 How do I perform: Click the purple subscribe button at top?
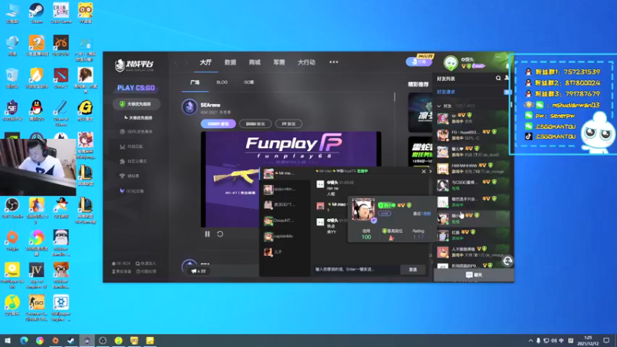point(419,62)
